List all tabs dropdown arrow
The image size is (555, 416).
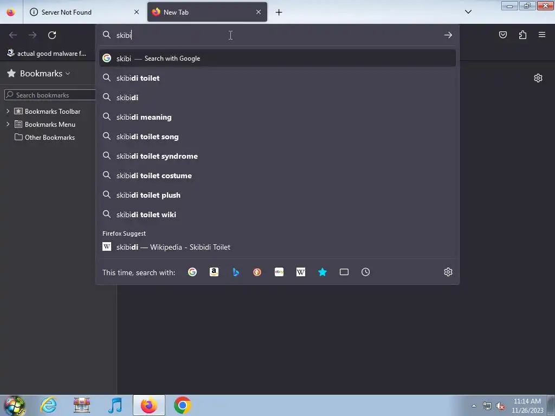(468, 12)
